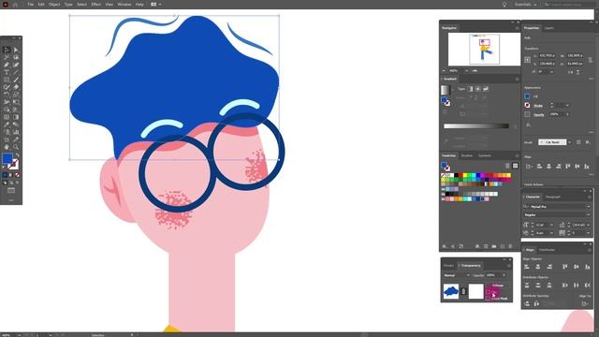Screen dimensions: 599x337
Task: Select the Line Segment tool
Action: point(16,72)
